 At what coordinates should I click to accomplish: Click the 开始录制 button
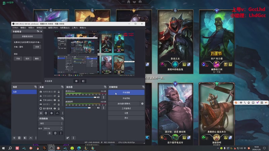point(126,98)
